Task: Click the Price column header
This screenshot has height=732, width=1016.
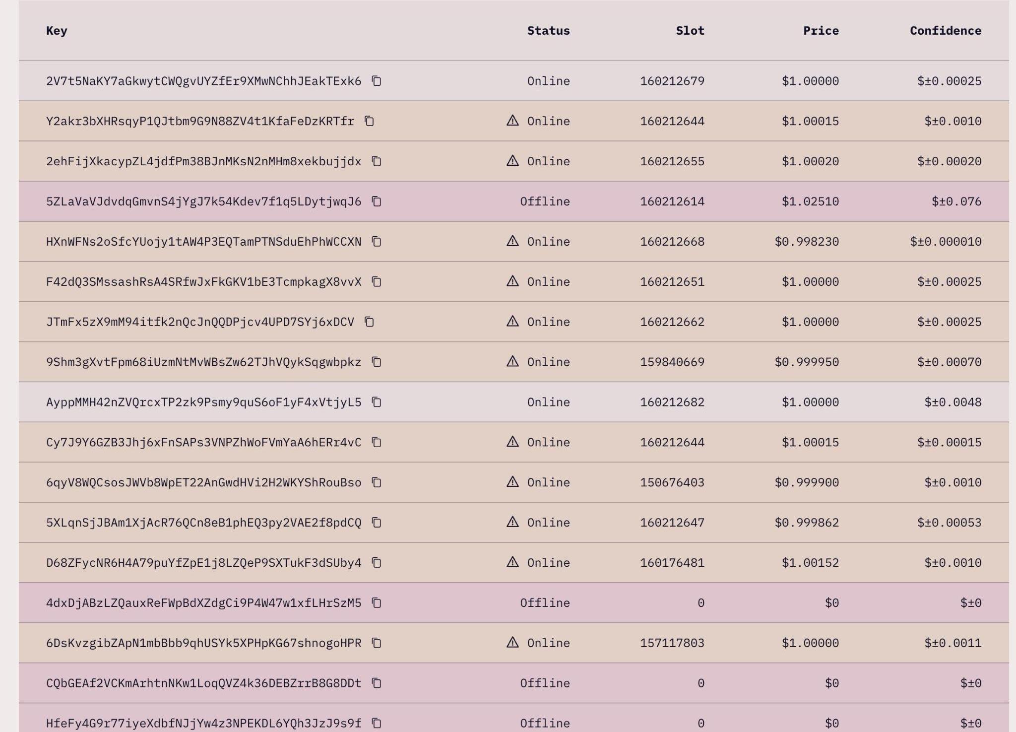Action: pyautogui.click(x=821, y=31)
